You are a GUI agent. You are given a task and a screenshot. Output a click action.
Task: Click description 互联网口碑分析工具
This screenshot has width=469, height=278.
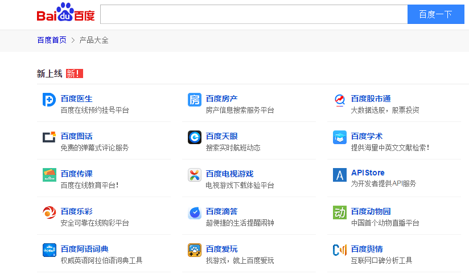point(382,261)
